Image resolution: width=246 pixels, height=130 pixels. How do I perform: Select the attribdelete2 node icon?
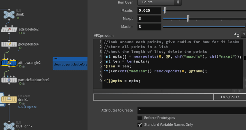pyautogui.click(x=9, y=30)
